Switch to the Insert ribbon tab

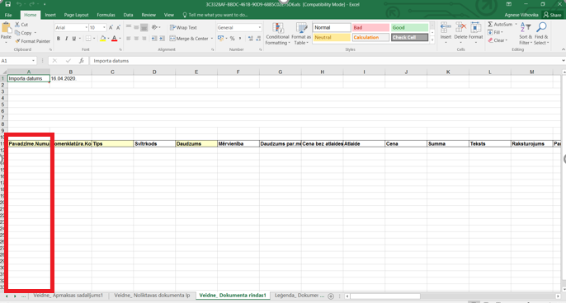pos(50,15)
